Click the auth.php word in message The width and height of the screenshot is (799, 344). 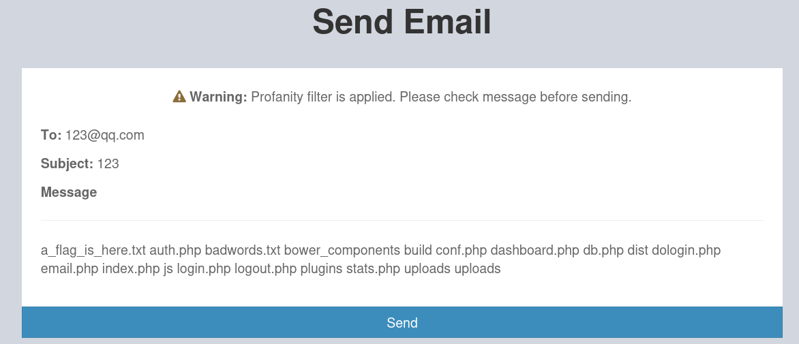point(175,251)
